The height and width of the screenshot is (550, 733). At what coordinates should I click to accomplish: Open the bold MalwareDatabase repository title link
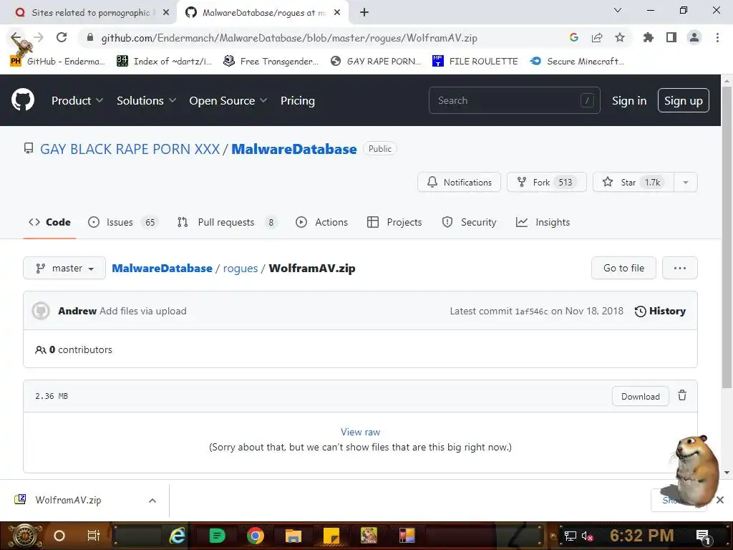[294, 149]
